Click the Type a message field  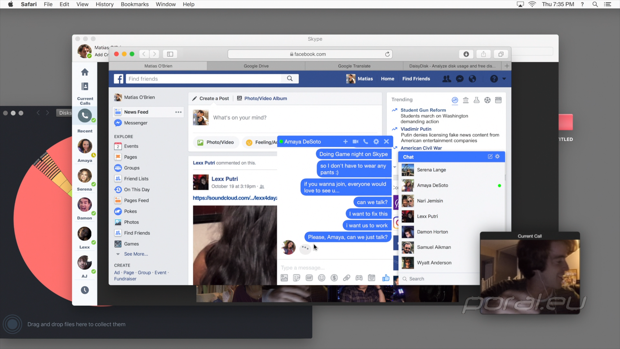pyautogui.click(x=335, y=268)
